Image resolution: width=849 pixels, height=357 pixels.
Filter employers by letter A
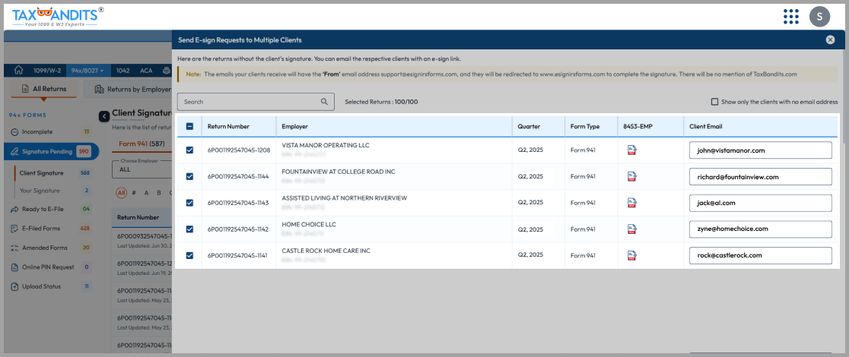(x=146, y=193)
